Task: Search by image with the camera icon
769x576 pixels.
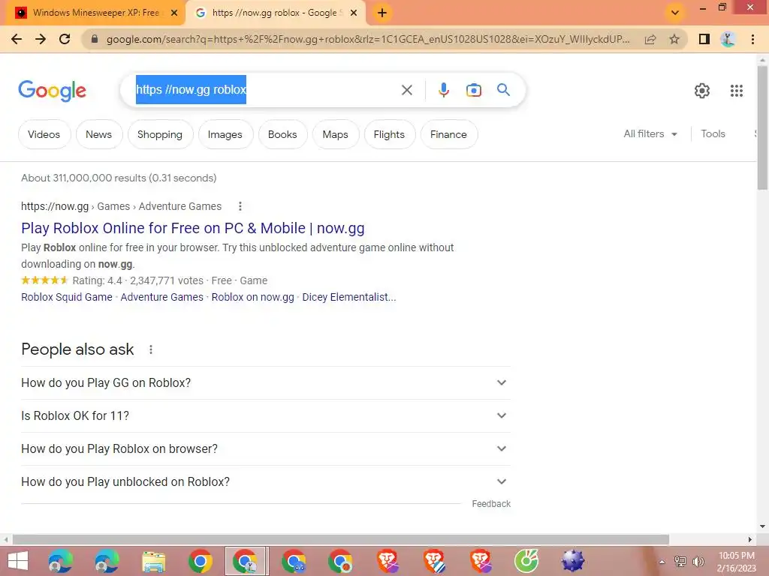Action: pos(473,90)
